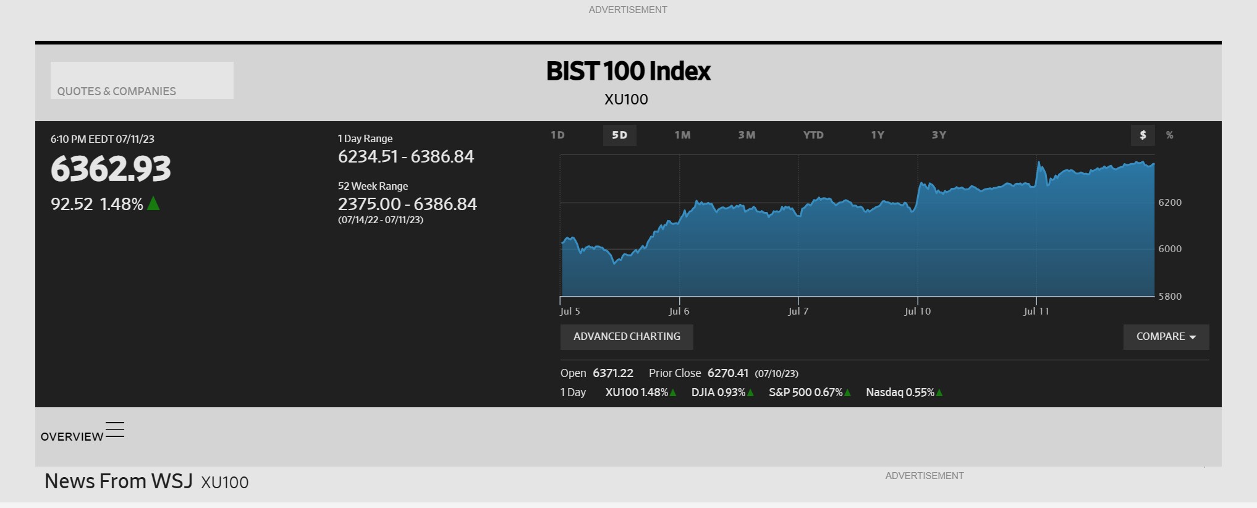Click the Jul 10 marker on the chart axis
The image size is (1257, 508).
click(918, 311)
